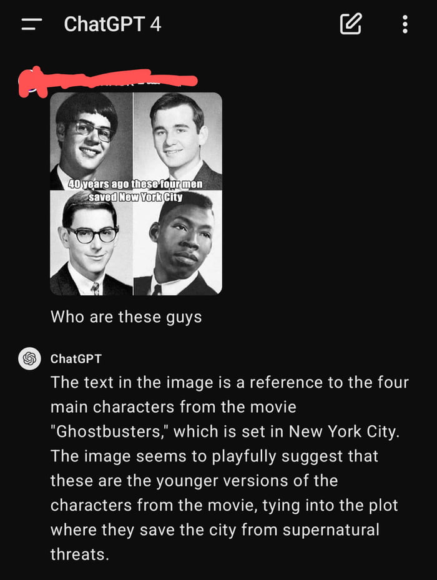This screenshot has width=437, height=580.
Task: Click the word "Ghostbusters," in the response
Action: point(109,431)
